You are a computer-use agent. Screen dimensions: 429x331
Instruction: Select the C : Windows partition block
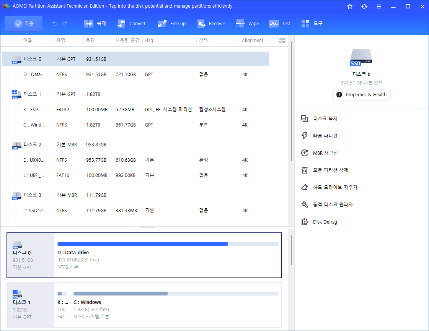click(176, 305)
